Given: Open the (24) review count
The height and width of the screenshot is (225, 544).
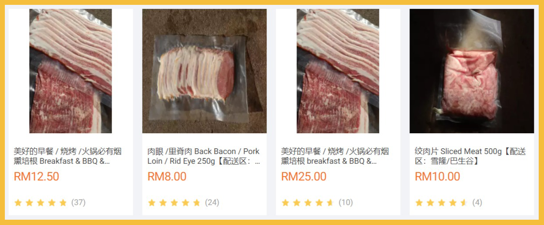Looking at the screenshot, I should [212, 203].
